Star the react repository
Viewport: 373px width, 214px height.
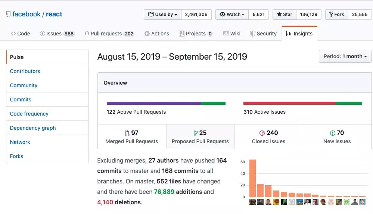pos(285,15)
